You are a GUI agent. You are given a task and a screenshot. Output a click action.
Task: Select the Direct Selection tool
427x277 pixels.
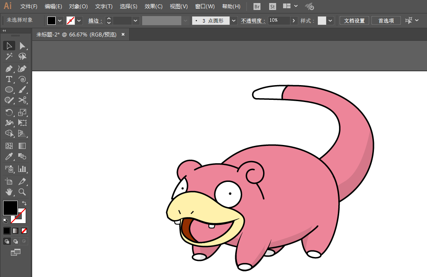click(x=22, y=46)
